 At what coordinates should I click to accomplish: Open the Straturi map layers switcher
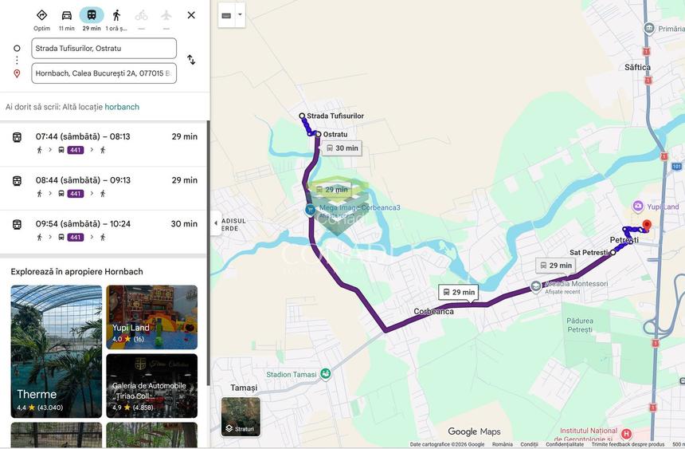tap(241, 416)
